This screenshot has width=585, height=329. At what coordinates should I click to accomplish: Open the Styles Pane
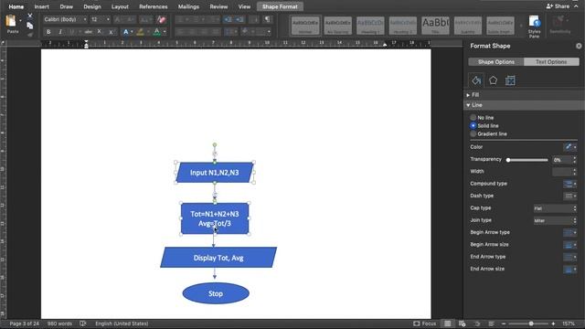[534, 27]
